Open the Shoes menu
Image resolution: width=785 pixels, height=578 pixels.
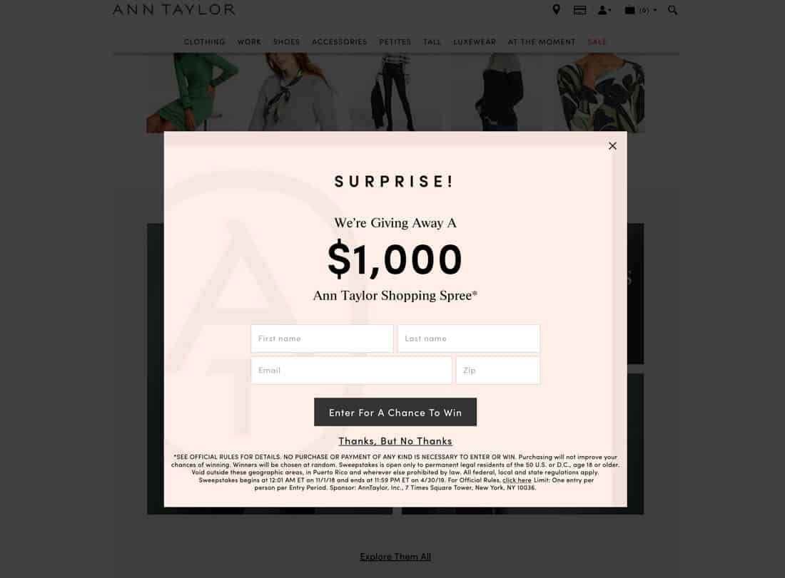tap(286, 41)
